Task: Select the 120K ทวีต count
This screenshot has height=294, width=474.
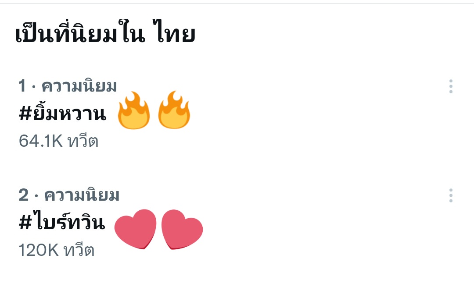Action: pos(57,250)
